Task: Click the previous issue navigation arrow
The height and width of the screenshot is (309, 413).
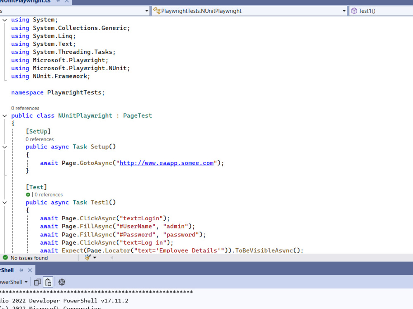Action: click(x=112, y=258)
